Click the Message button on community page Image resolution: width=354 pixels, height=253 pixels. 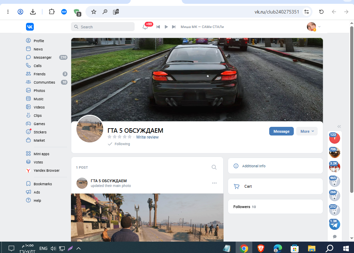click(281, 131)
